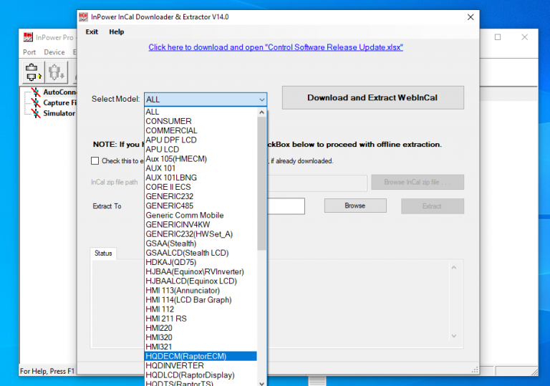This screenshot has height=386, width=550.
Task: Pick HMI 112 entry
Action: pos(201,309)
